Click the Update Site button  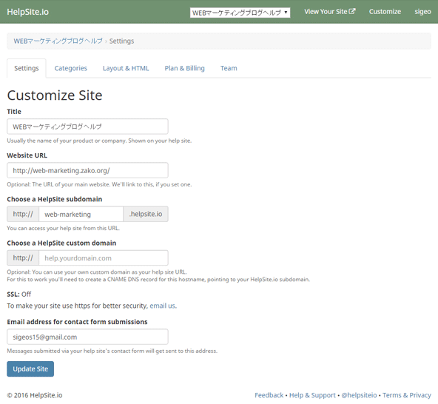point(30,368)
